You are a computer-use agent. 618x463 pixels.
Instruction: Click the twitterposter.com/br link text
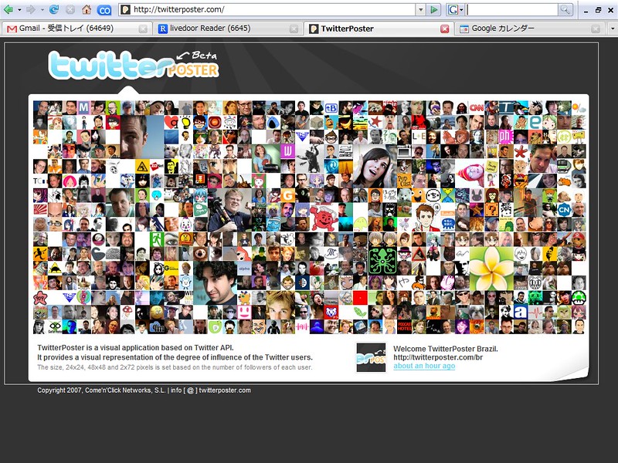point(438,357)
